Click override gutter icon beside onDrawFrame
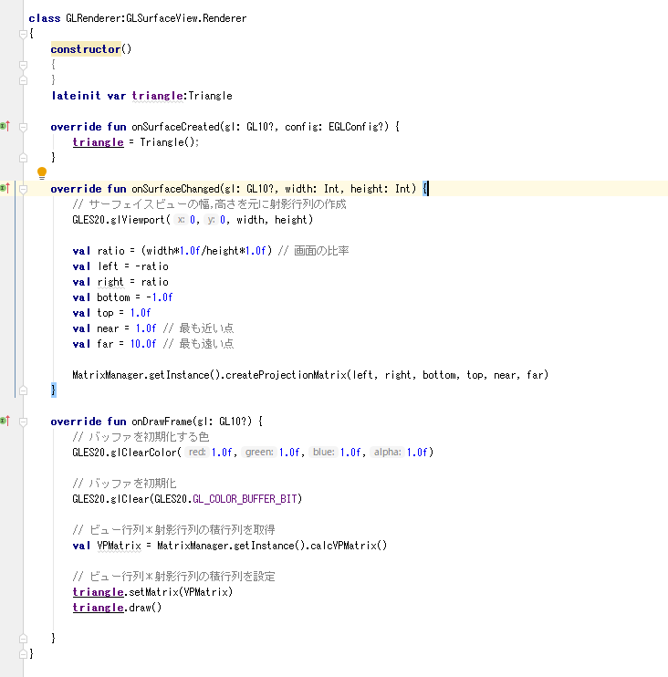 point(5,421)
